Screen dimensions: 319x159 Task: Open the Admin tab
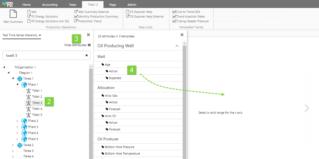coord(132,5)
